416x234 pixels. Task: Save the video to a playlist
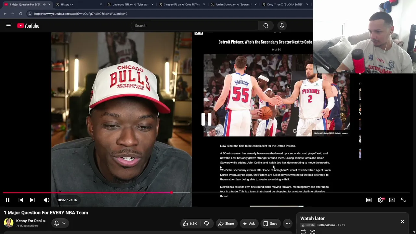click(270, 224)
